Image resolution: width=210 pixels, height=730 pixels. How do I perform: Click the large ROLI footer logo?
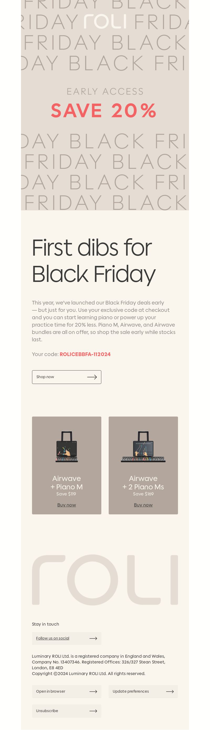click(x=105, y=580)
